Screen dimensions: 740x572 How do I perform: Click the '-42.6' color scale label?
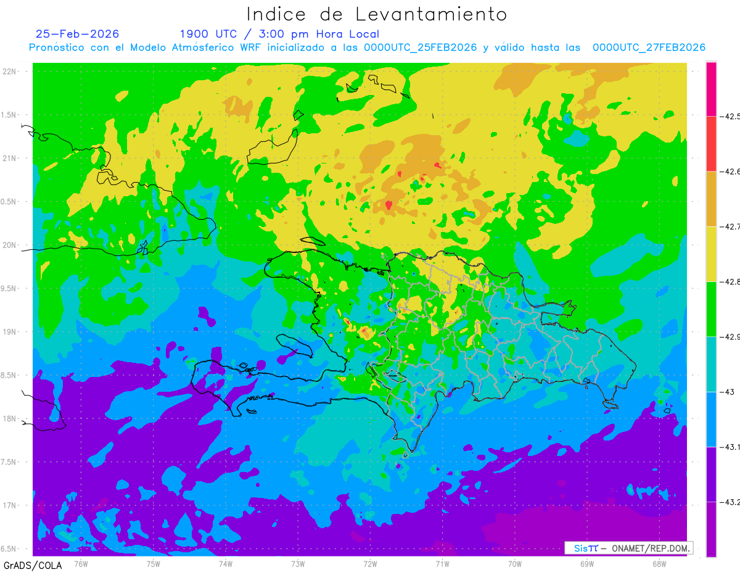point(730,171)
